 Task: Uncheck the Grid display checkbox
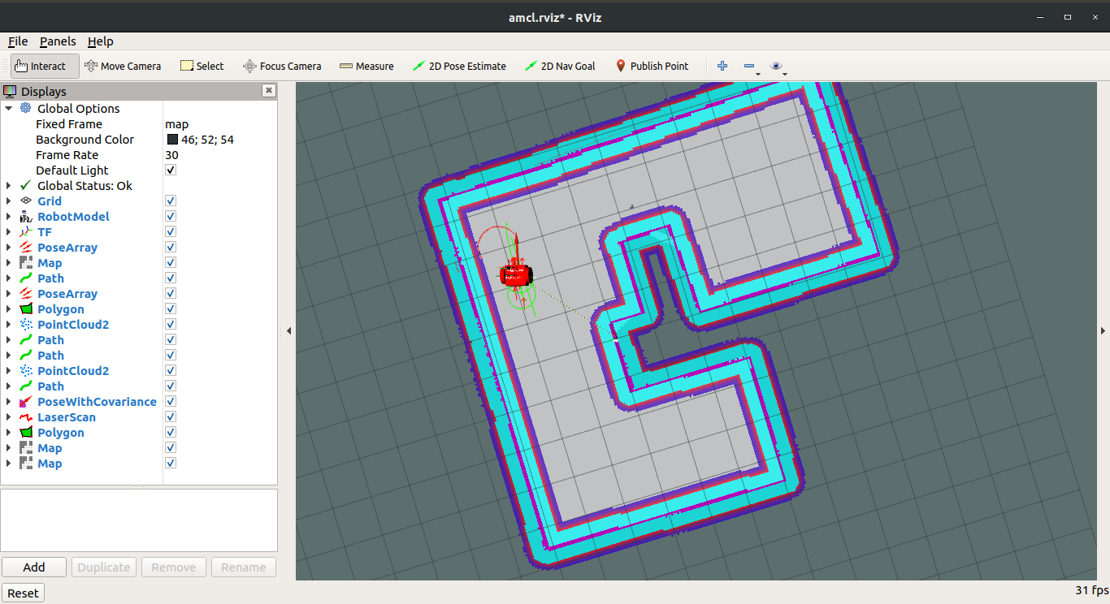pyautogui.click(x=171, y=201)
